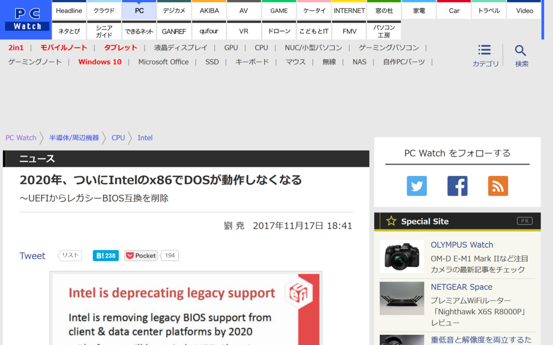This screenshot has height=345, width=553.
Task: Open the 家電 tab
Action: (419, 11)
